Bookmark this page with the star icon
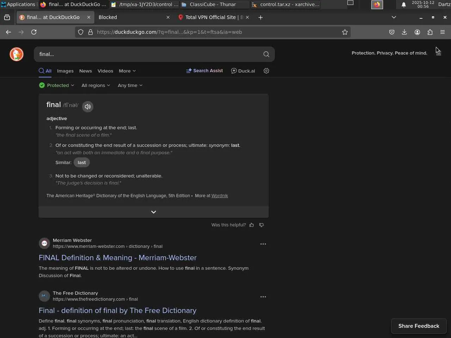The width and height of the screenshot is (451, 338). pyautogui.click(x=345, y=32)
